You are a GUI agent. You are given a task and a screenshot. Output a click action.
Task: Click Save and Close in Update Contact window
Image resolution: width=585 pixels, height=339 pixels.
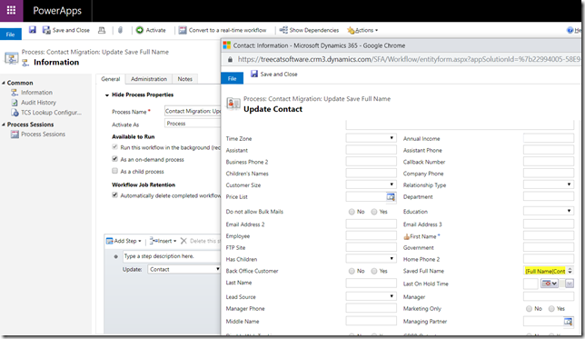[274, 74]
